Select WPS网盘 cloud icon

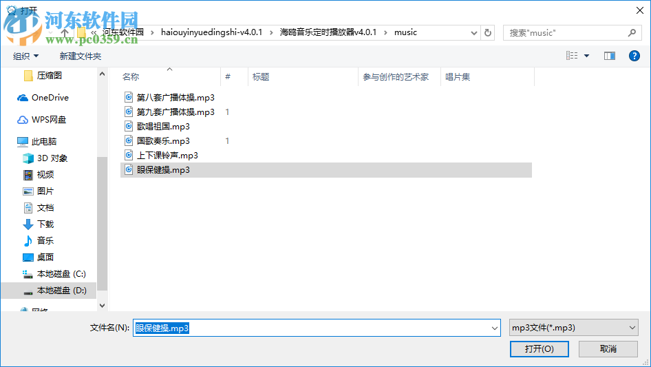[23, 120]
